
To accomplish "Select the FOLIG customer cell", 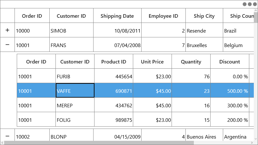I will pos(75,119).
